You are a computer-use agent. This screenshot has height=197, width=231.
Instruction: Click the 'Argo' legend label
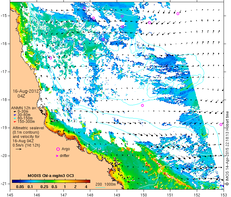pyautogui.click(x=66, y=149)
